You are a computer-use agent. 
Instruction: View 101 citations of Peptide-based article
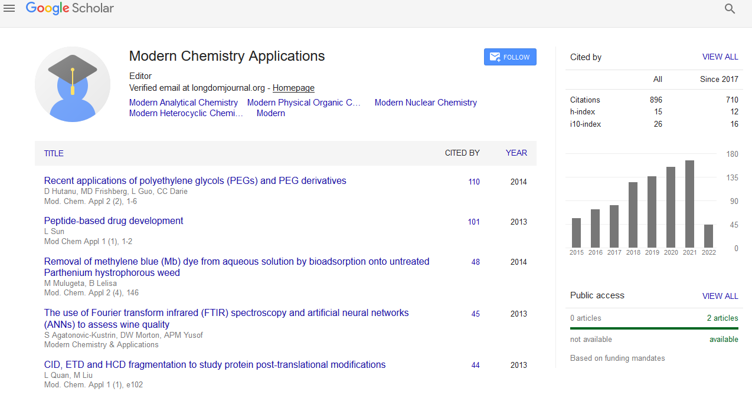474,222
